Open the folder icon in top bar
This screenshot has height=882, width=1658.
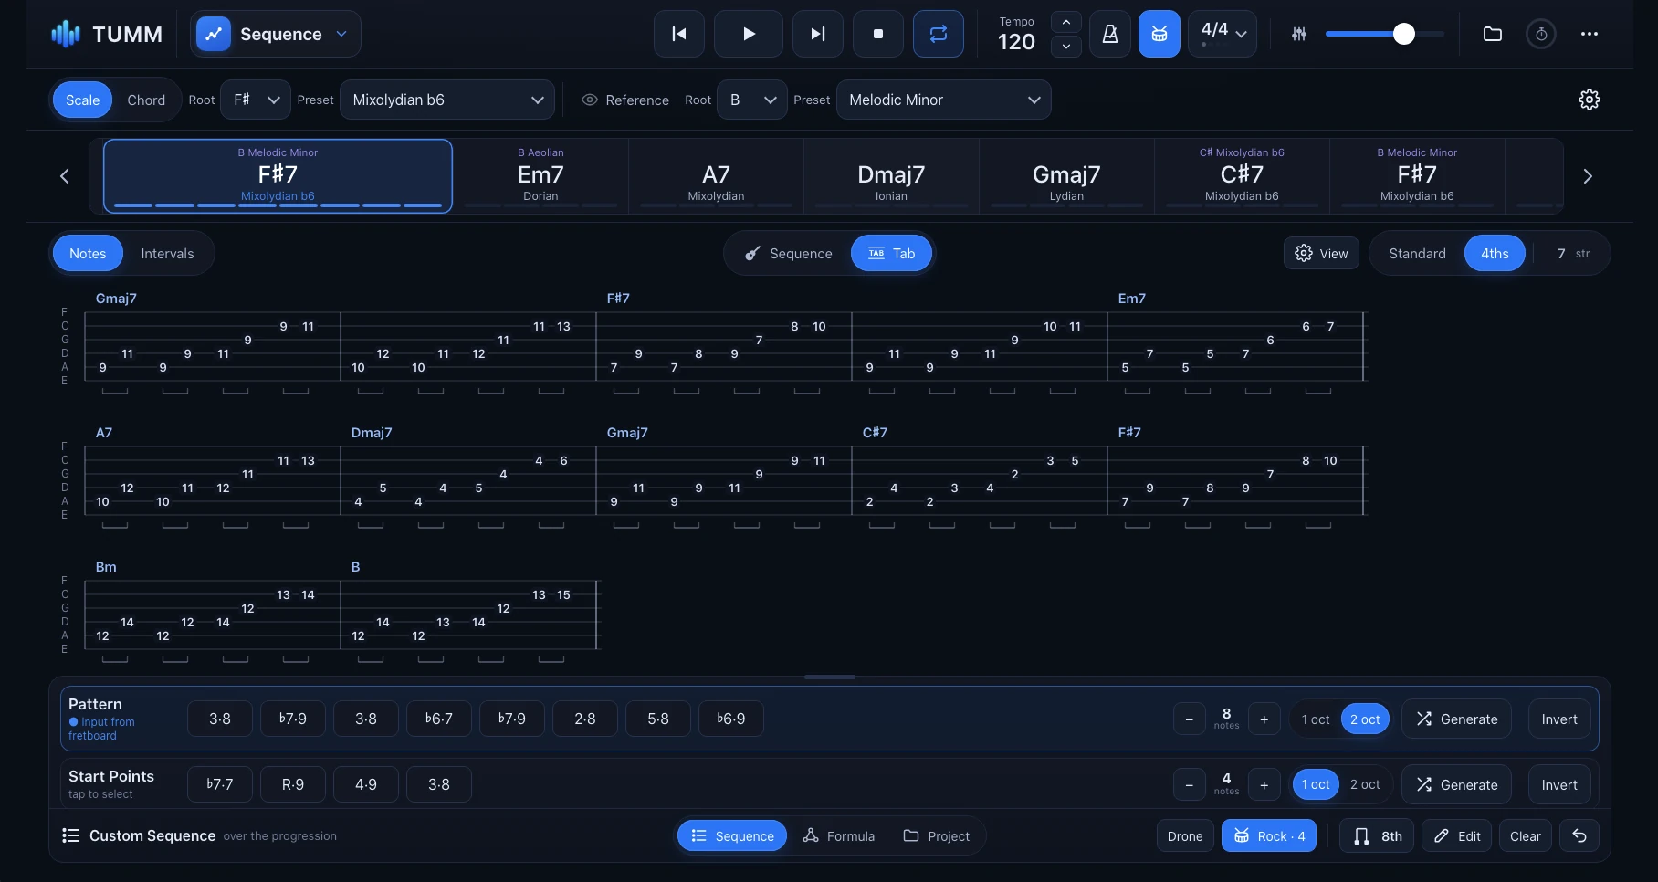pyautogui.click(x=1492, y=34)
